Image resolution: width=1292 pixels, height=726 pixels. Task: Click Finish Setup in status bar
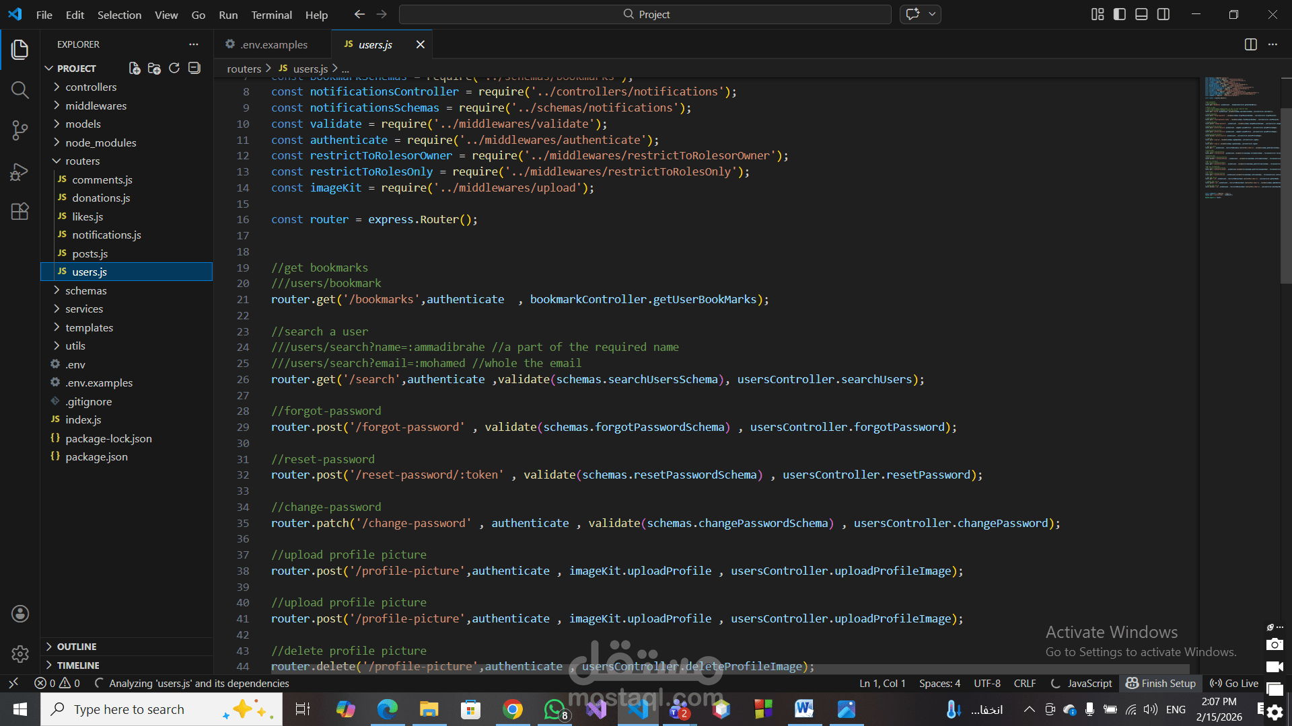[x=1161, y=683]
